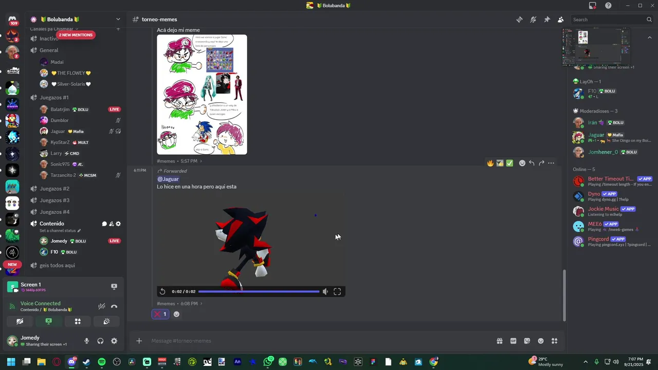The height and width of the screenshot is (370, 658).
Task: Open the attachment plus button
Action: 139,341
